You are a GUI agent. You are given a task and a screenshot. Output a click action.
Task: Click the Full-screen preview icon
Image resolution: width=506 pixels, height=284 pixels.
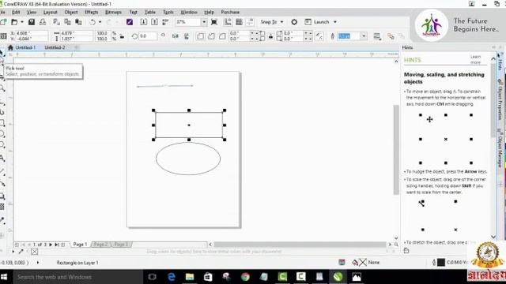[214, 22]
